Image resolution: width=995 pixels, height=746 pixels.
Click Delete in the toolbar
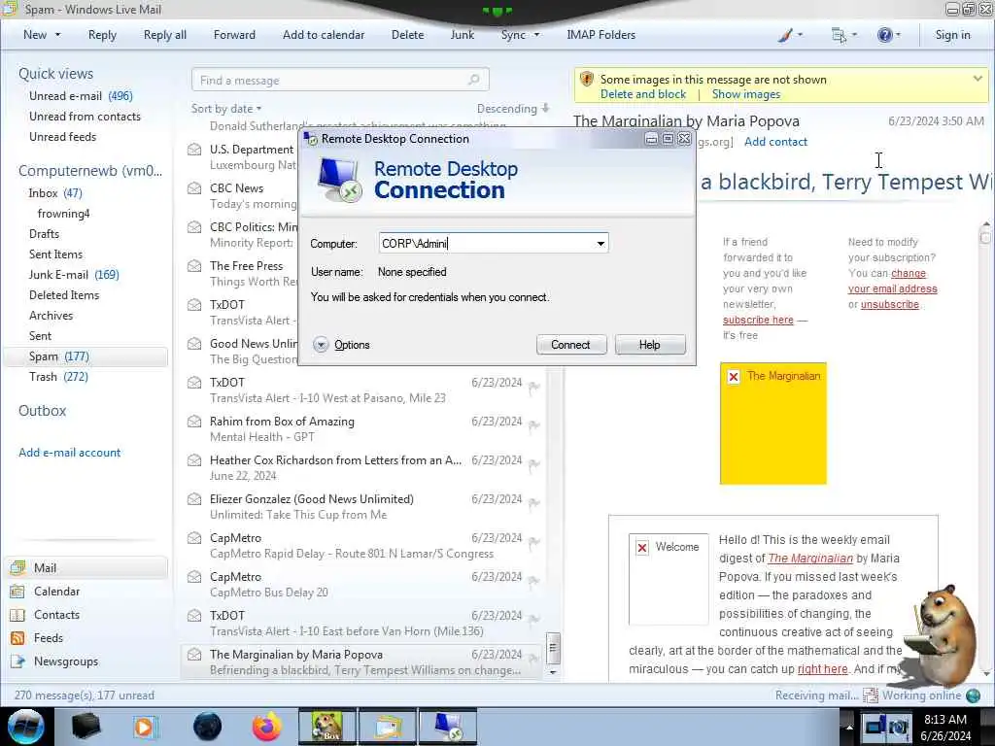[x=407, y=35]
